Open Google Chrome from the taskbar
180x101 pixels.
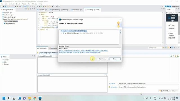[35, 98]
